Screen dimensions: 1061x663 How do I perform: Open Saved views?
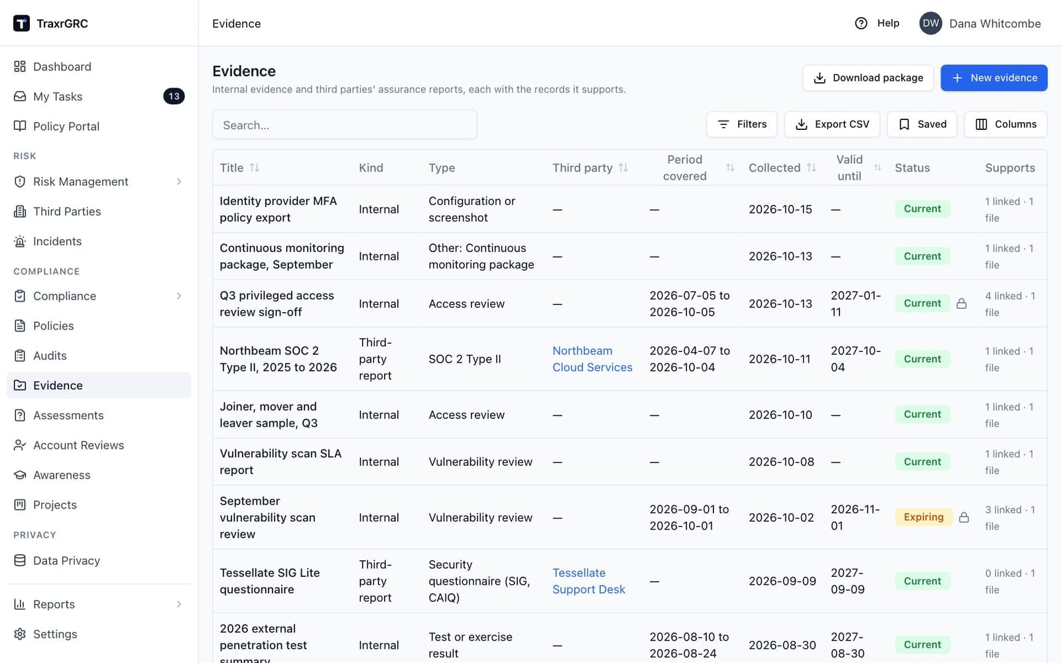pos(922,124)
